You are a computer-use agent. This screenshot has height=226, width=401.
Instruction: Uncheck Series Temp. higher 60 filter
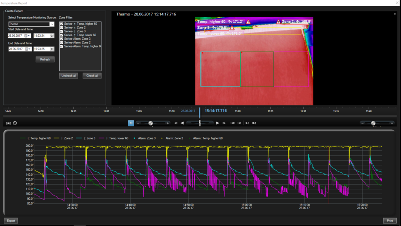click(x=61, y=24)
